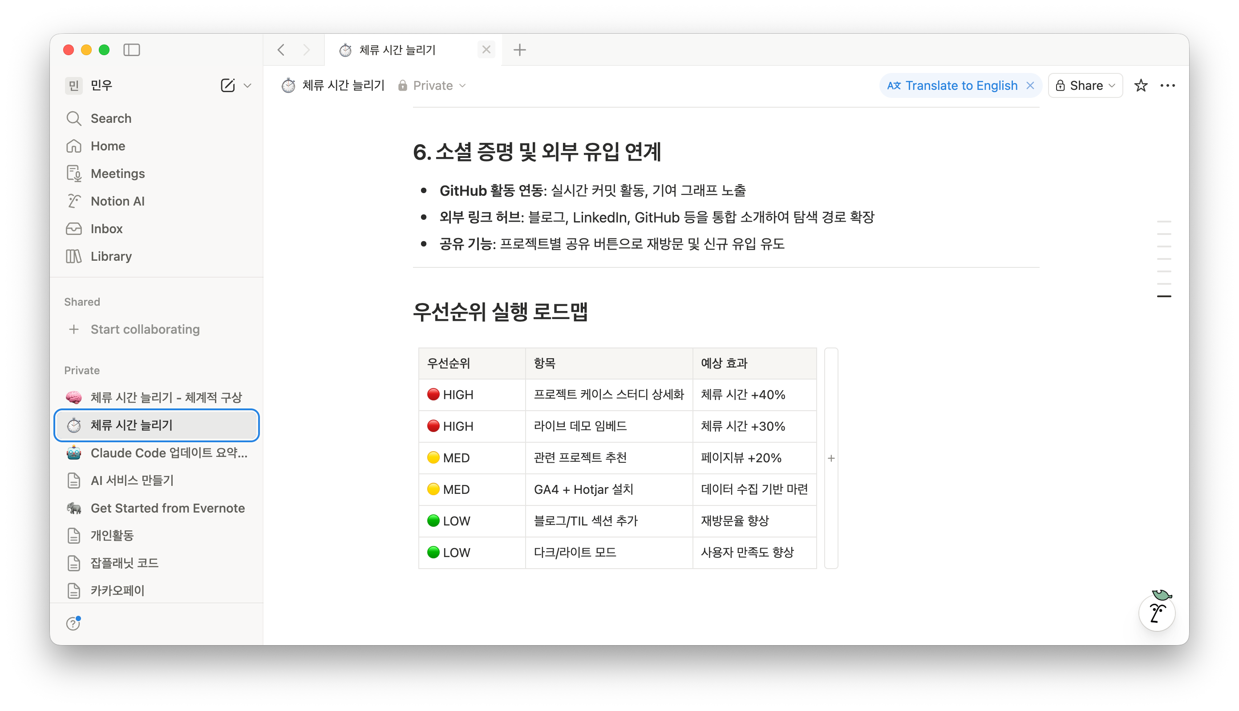Open the 개인활동 page
The image size is (1239, 711).
click(x=156, y=536)
